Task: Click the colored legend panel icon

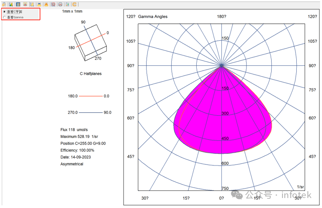Action: (x=68, y=4)
